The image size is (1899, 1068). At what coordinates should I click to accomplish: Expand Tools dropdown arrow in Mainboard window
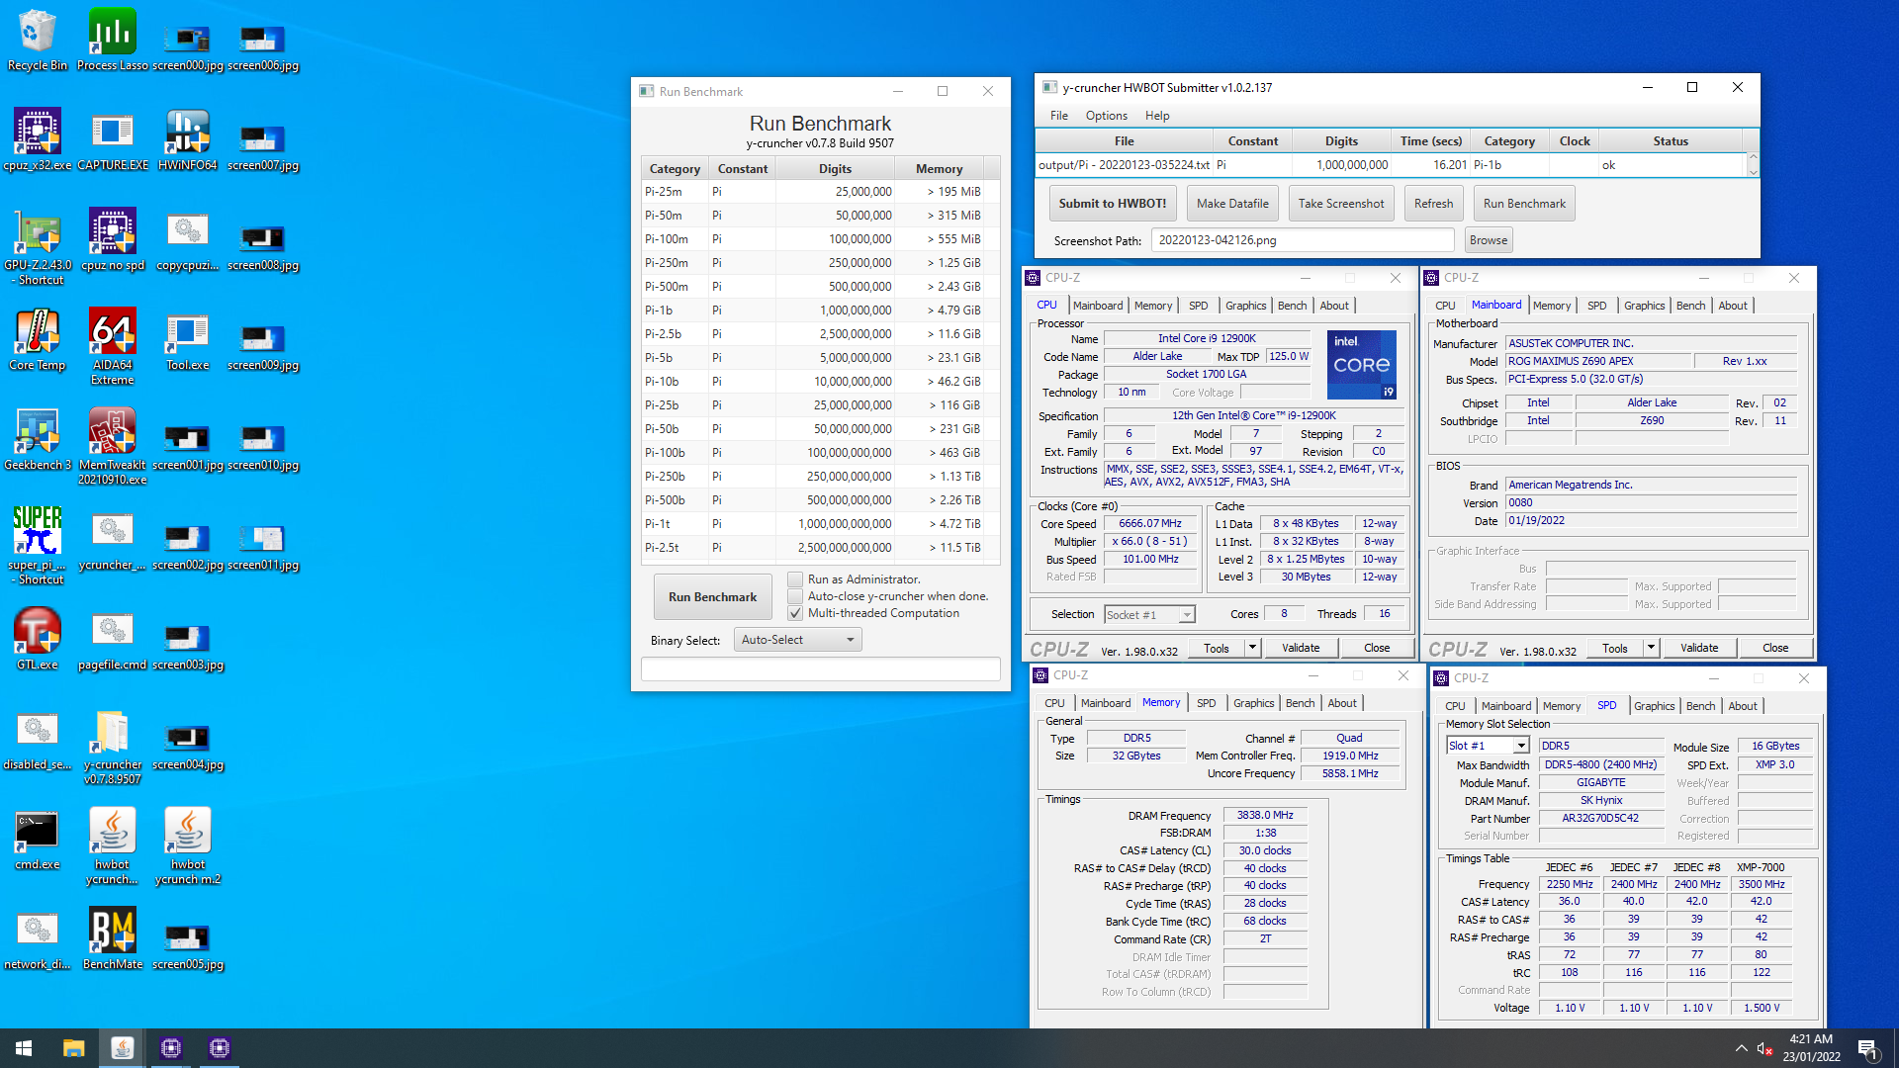(x=1651, y=648)
